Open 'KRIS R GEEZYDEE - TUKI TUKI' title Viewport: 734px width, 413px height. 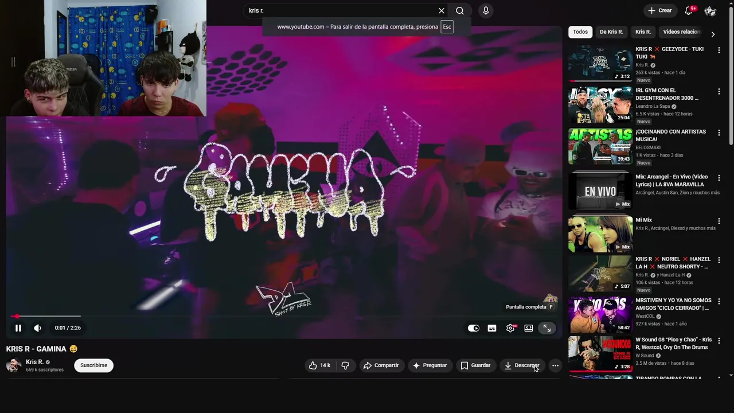669,53
